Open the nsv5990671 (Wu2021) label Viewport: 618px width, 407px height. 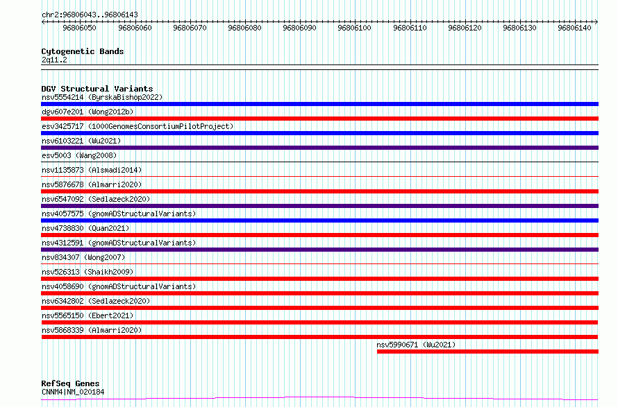416,345
